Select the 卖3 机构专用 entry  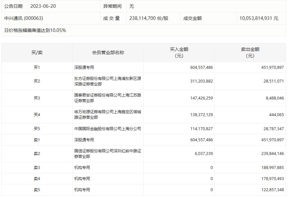point(82,168)
